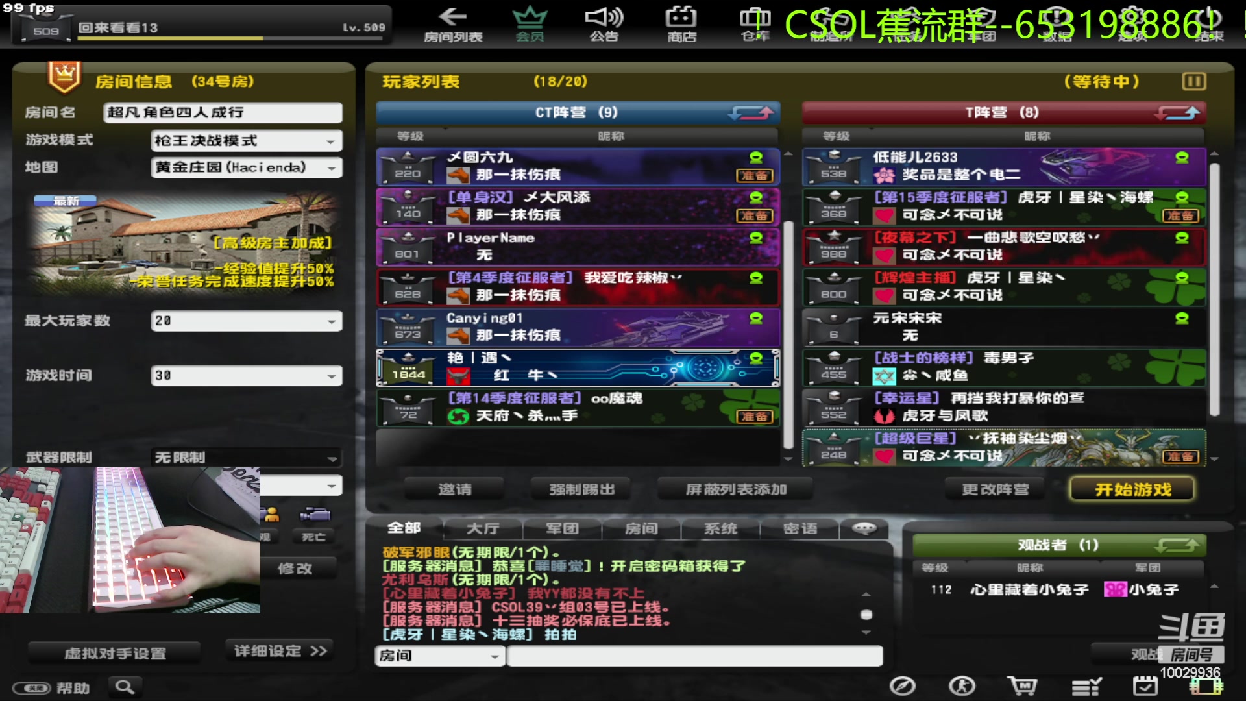Click the star emblem beside 尛丶咸鱼
This screenshot has width=1246, height=701.
884,375
